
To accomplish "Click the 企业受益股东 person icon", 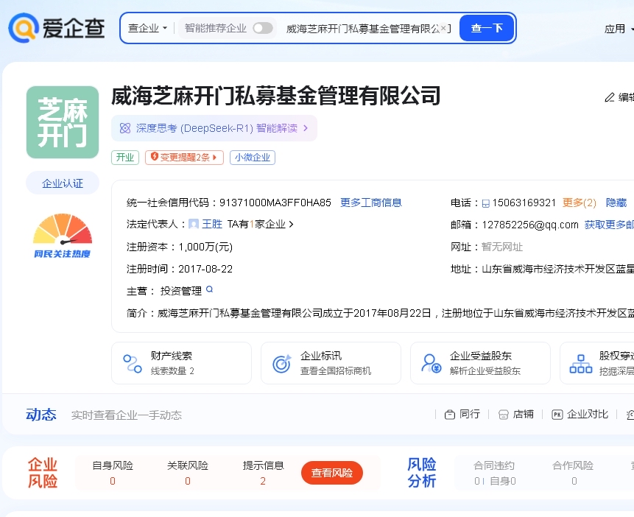I will tap(432, 363).
